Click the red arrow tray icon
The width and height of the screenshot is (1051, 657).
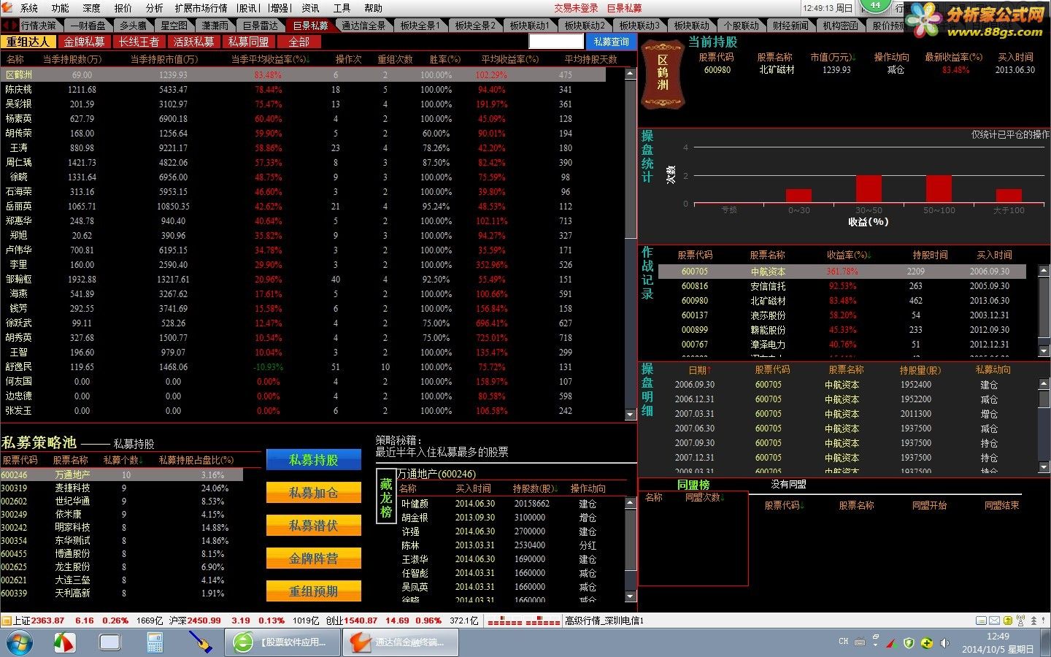[x=890, y=643]
